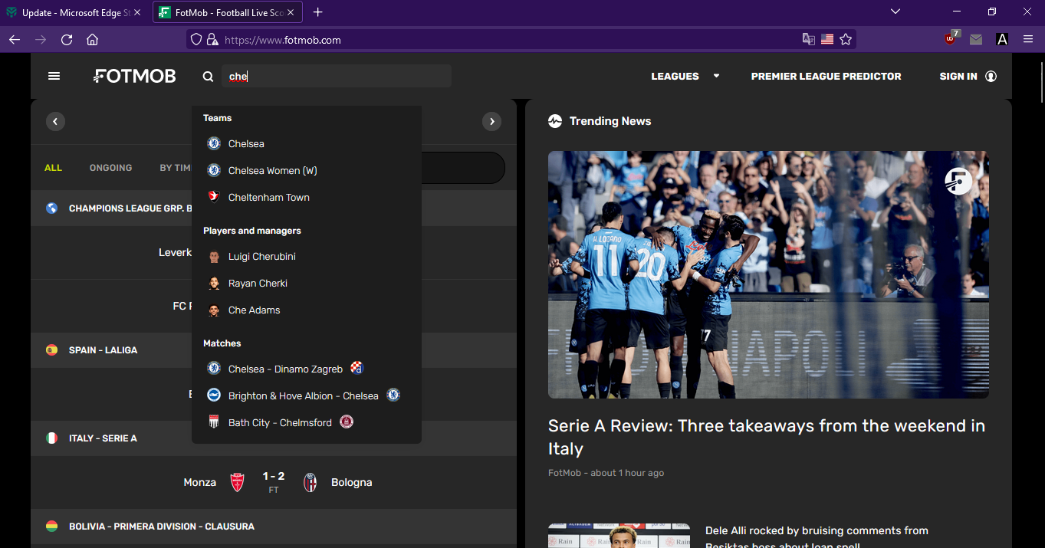Screen dimensions: 1045x548
Task: Open the translate page icon
Action: 808,39
